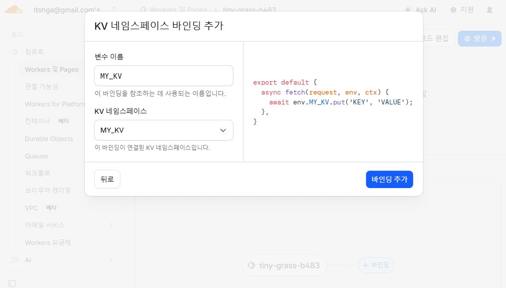The height and width of the screenshot is (288, 506).
Task: Open the 지원 support menu
Action: pyautogui.click(x=462, y=10)
